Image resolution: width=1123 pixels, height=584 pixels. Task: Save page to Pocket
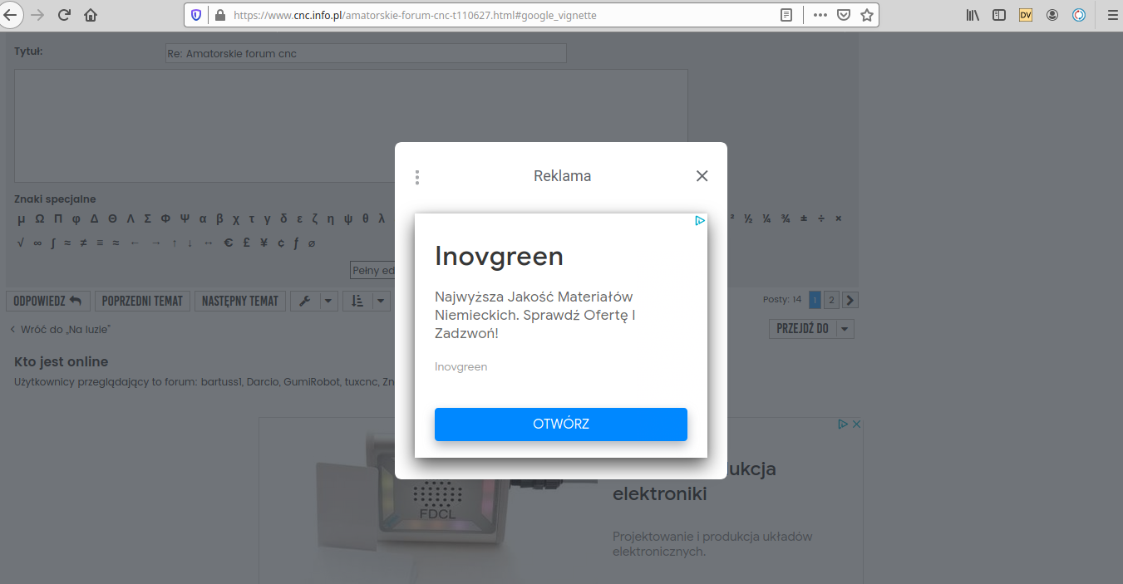click(843, 15)
